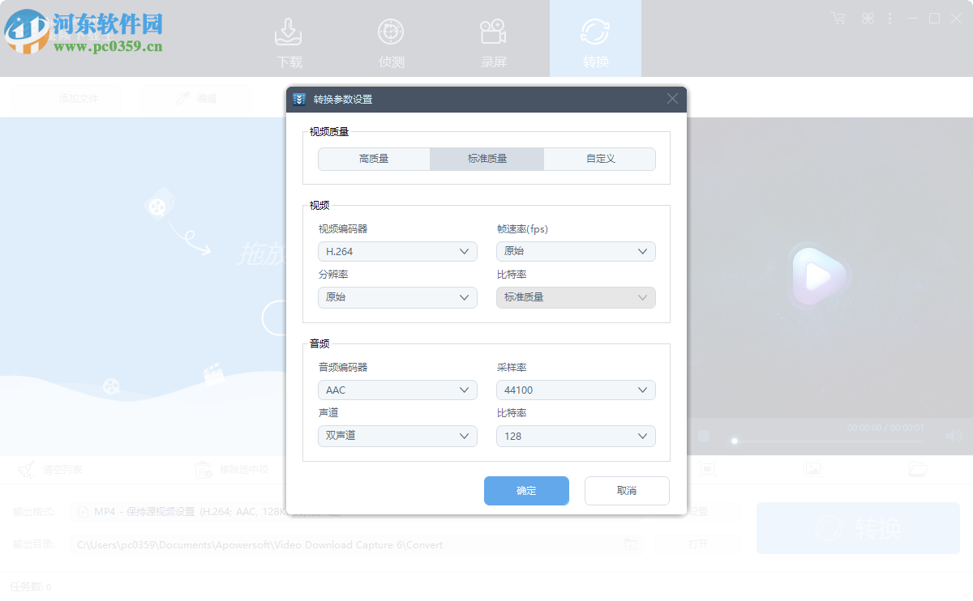Open the shopping cart icon in the title bar
Screen dimensions: 973x601
coord(837,18)
